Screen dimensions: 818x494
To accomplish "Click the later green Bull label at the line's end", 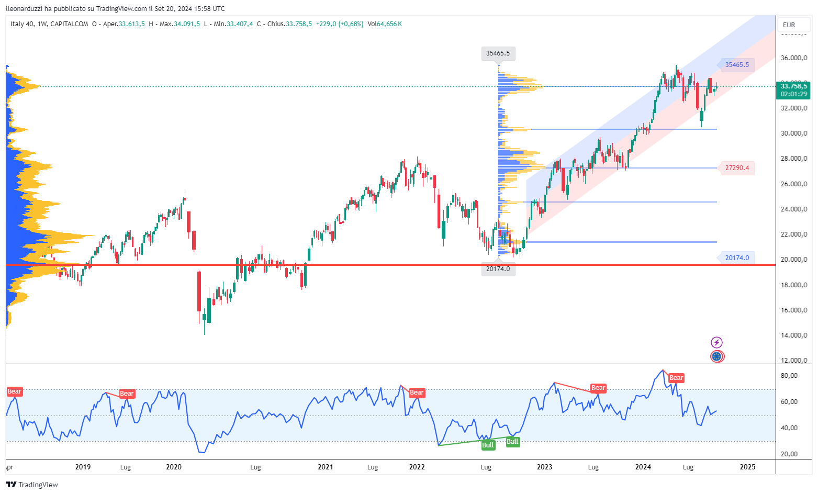I will pyautogui.click(x=512, y=442).
